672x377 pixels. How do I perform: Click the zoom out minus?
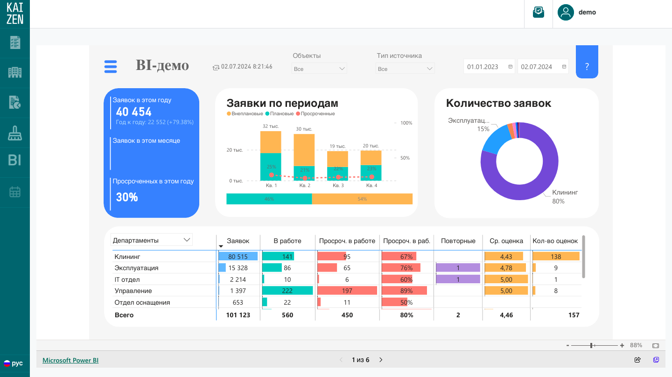(x=567, y=345)
